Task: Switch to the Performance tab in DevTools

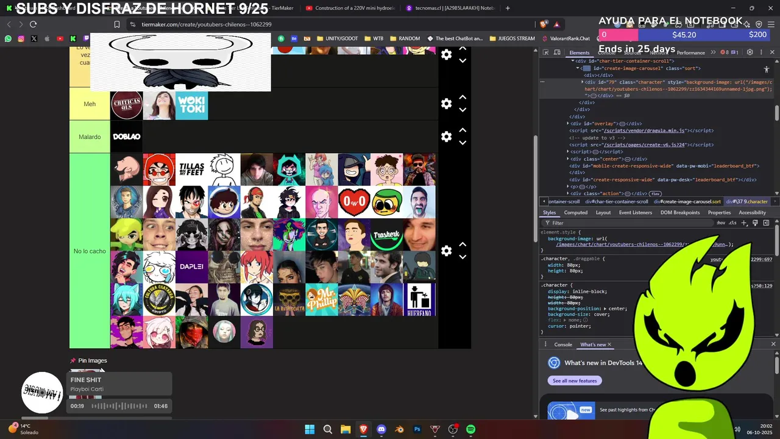Action: 690,53
